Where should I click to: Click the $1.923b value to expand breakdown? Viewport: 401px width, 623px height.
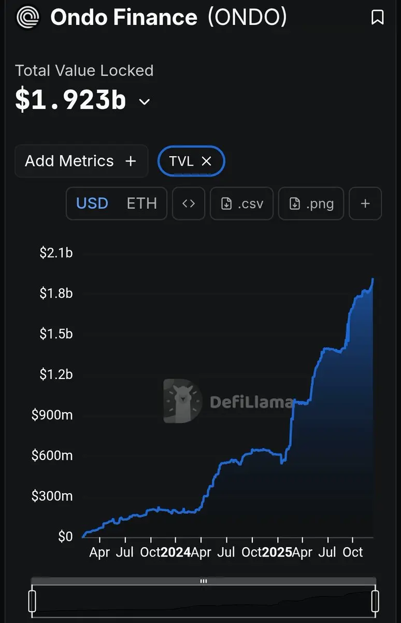point(70,100)
